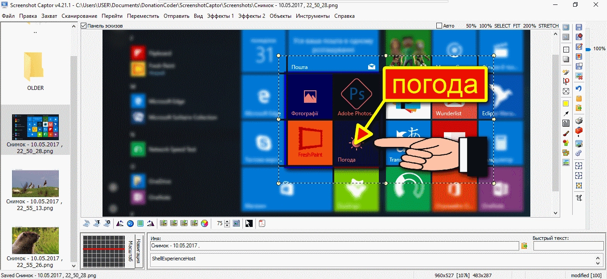Open the Захват menu
Image resolution: width=607 pixels, height=279 pixels.
(49, 16)
